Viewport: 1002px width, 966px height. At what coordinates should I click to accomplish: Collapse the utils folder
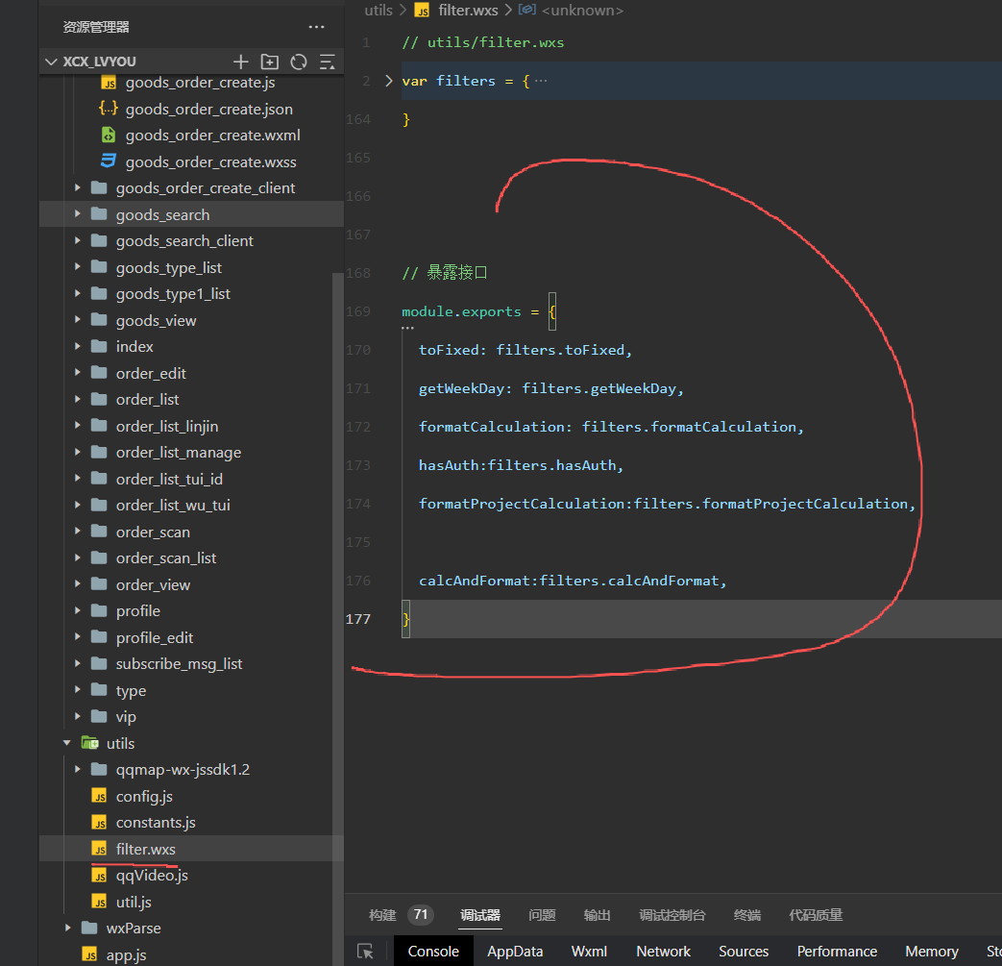click(67, 743)
